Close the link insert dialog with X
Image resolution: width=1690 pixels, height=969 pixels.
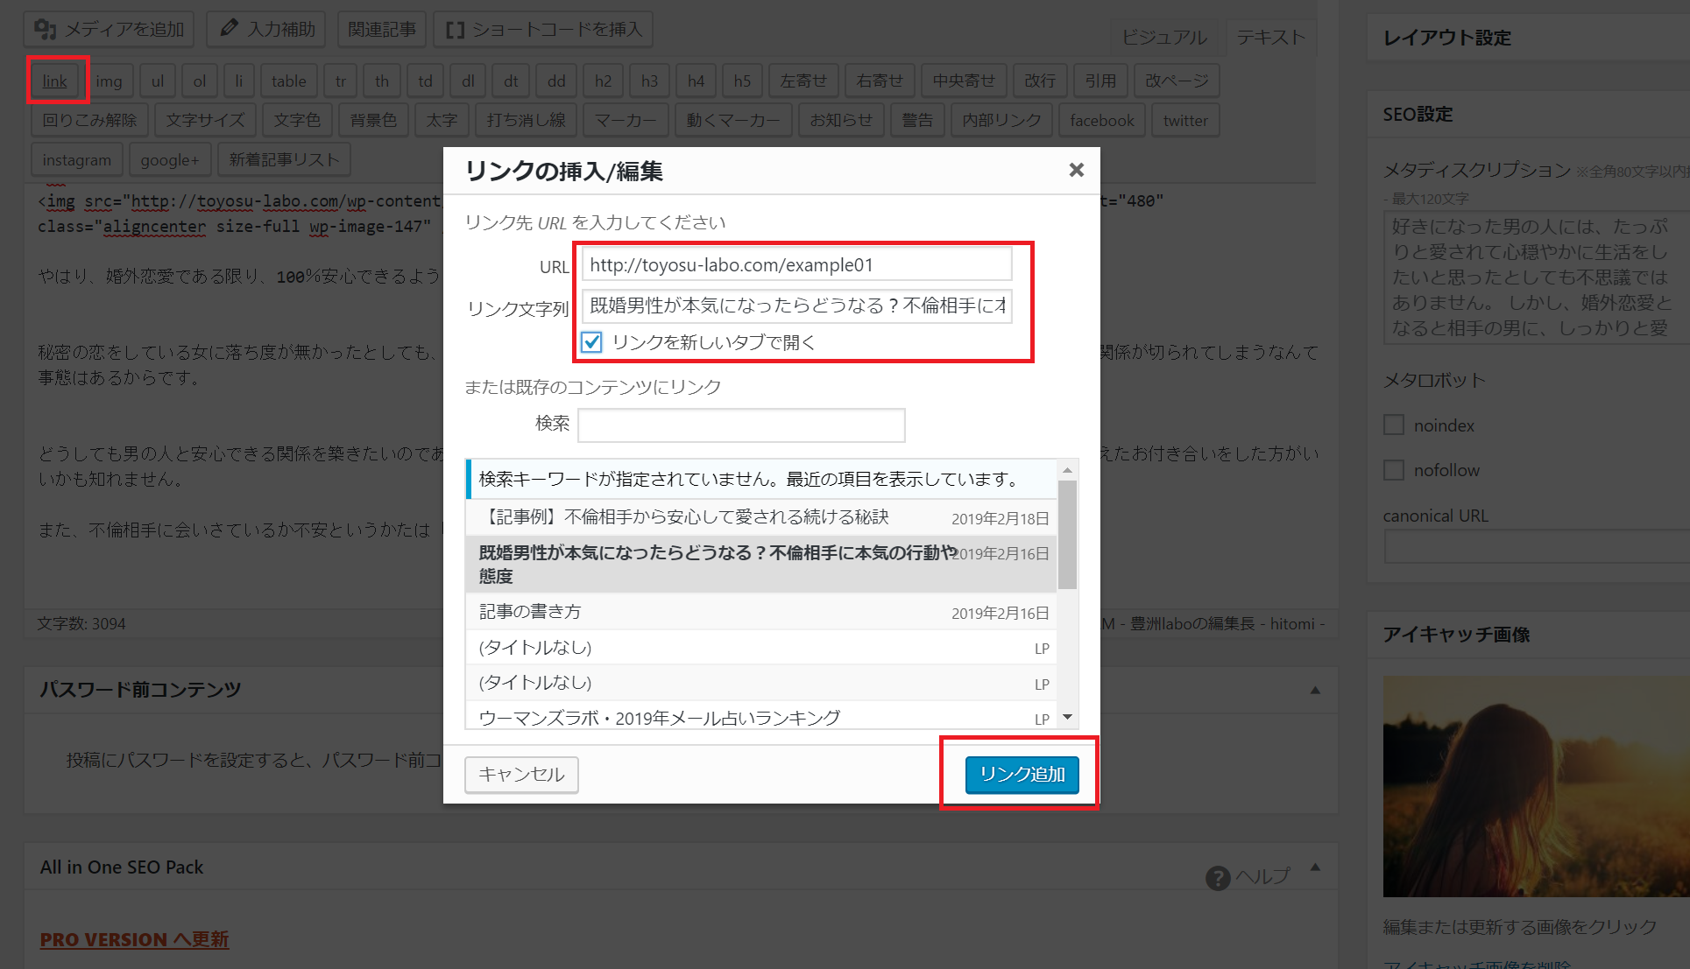pyautogui.click(x=1076, y=170)
